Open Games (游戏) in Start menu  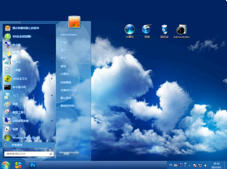tap(63, 66)
